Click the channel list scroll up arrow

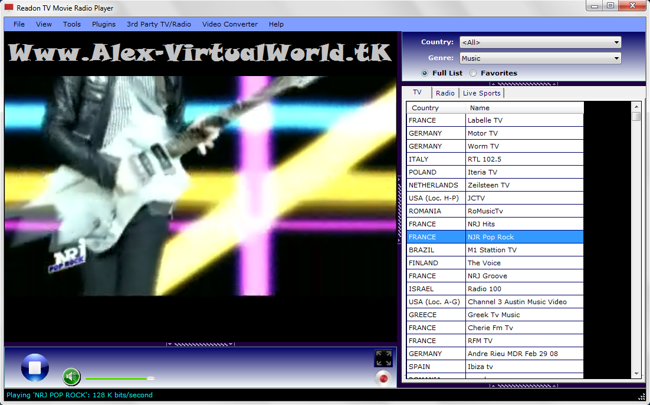point(636,107)
